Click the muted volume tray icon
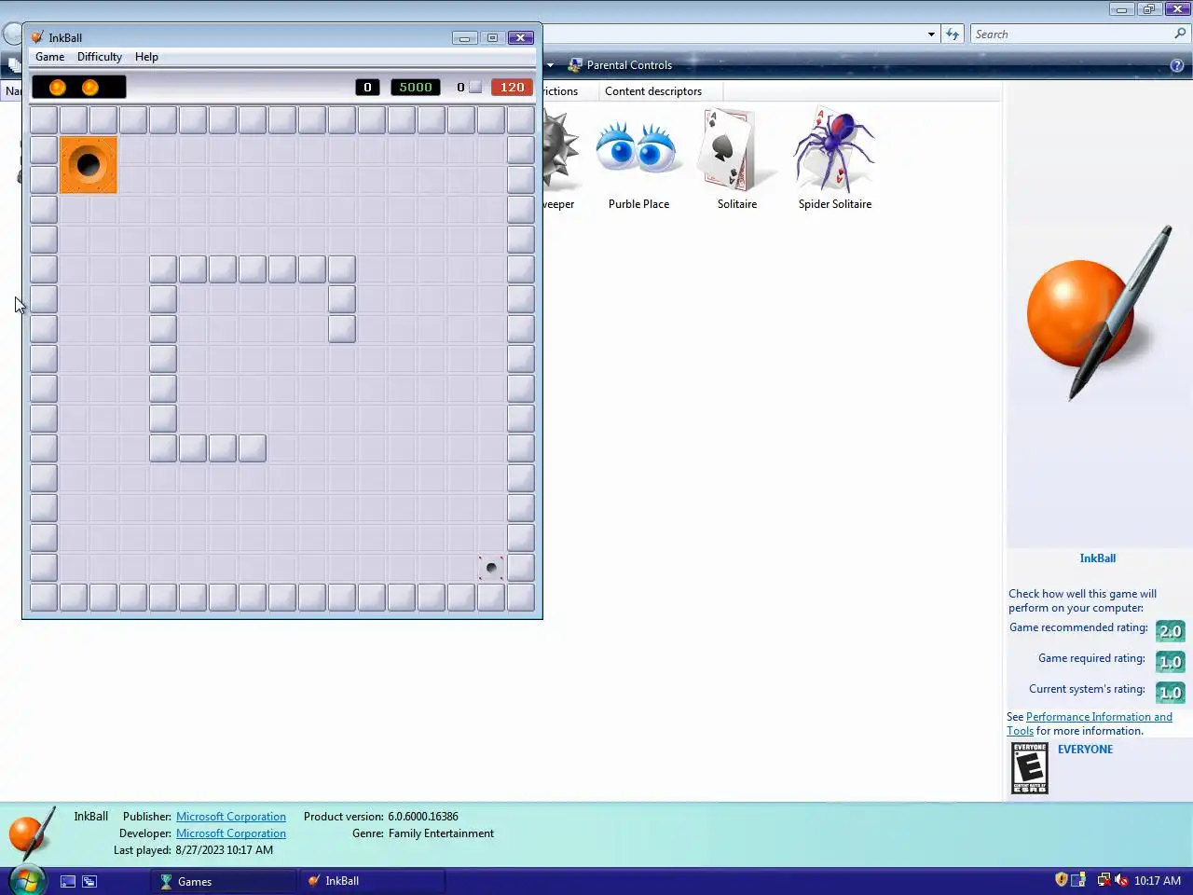This screenshot has width=1193, height=895. pyautogui.click(x=1121, y=880)
